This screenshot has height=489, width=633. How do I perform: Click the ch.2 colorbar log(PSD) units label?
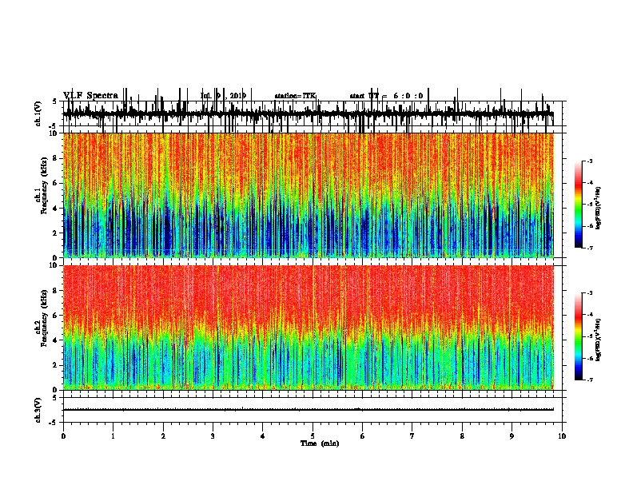point(599,340)
